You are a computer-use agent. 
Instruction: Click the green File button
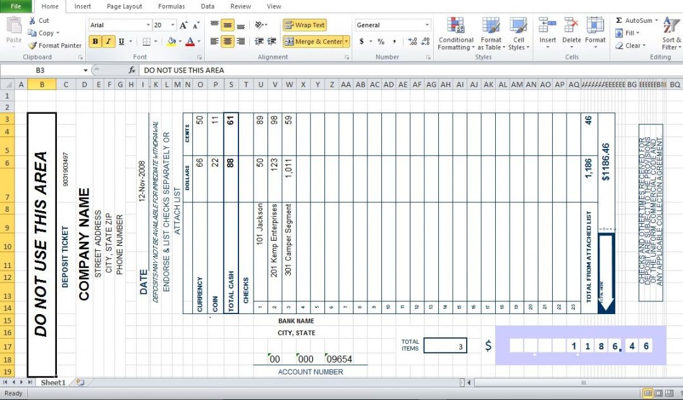[x=16, y=6]
